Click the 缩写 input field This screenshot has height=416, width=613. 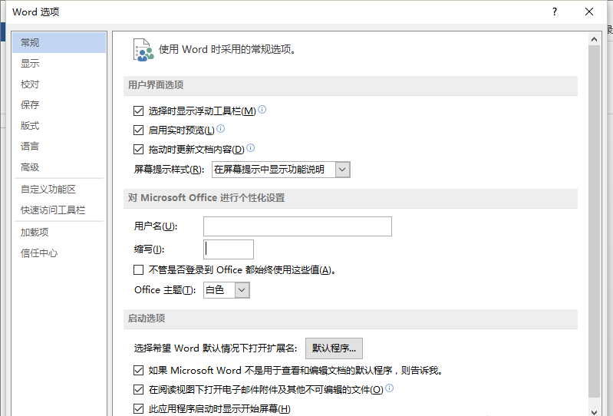tap(229, 249)
